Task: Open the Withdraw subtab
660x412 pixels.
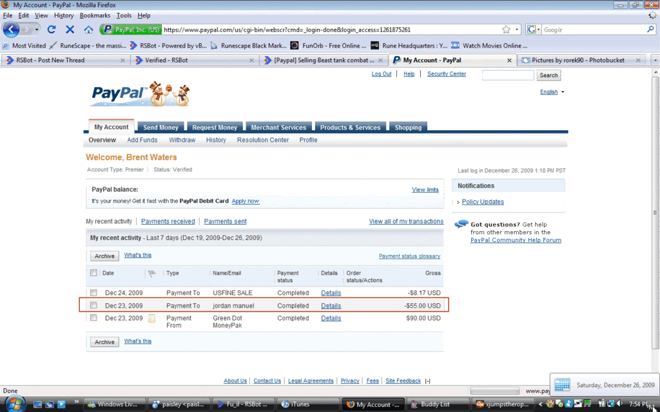Action: point(182,140)
